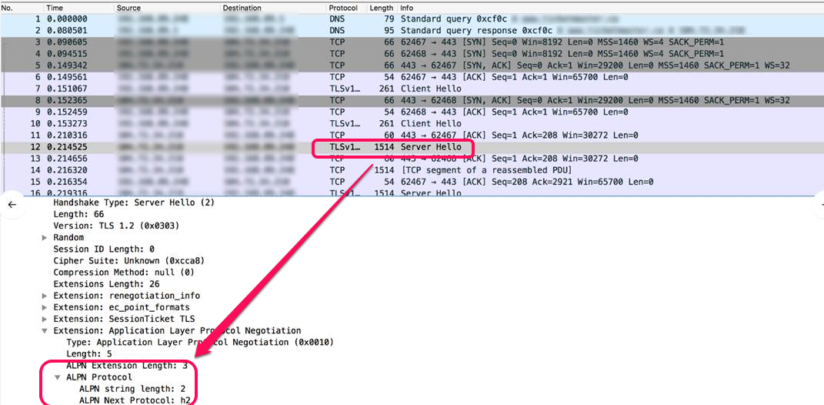The image size is (824, 405).
Task: Select packet 12 Server Hello row
Action: 431,147
